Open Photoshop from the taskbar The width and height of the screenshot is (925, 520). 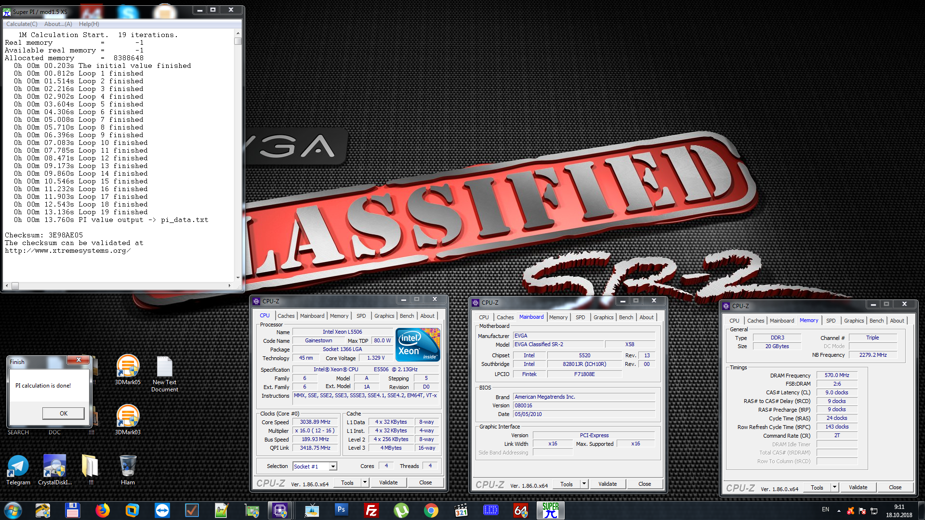click(x=341, y=510)
